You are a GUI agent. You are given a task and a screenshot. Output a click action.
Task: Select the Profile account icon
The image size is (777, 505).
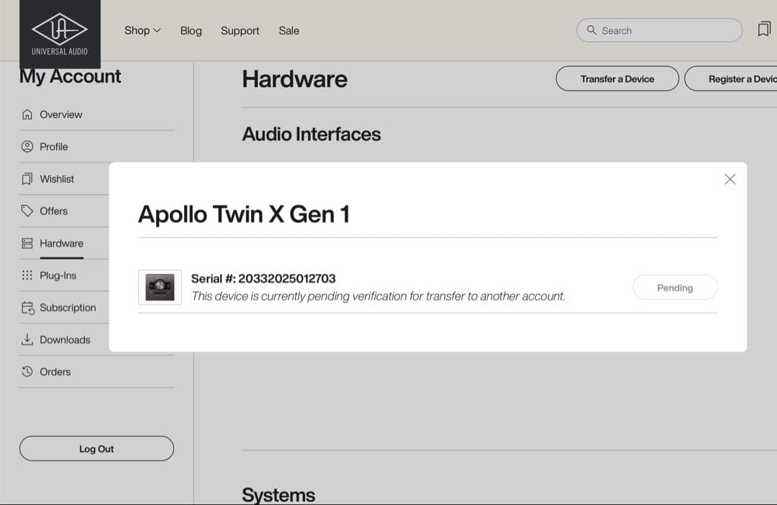pyautogui.click(x=27, y=146)
